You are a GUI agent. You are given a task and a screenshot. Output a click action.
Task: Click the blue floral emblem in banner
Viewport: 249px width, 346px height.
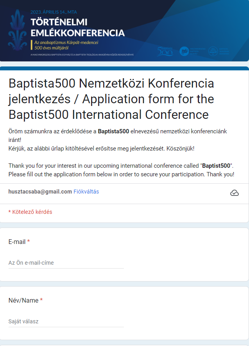tap(18, 30)
